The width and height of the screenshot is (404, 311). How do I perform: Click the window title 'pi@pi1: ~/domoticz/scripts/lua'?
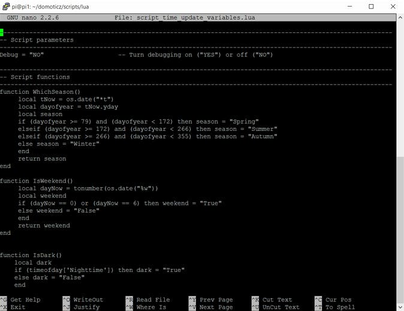tap(50, 7)
